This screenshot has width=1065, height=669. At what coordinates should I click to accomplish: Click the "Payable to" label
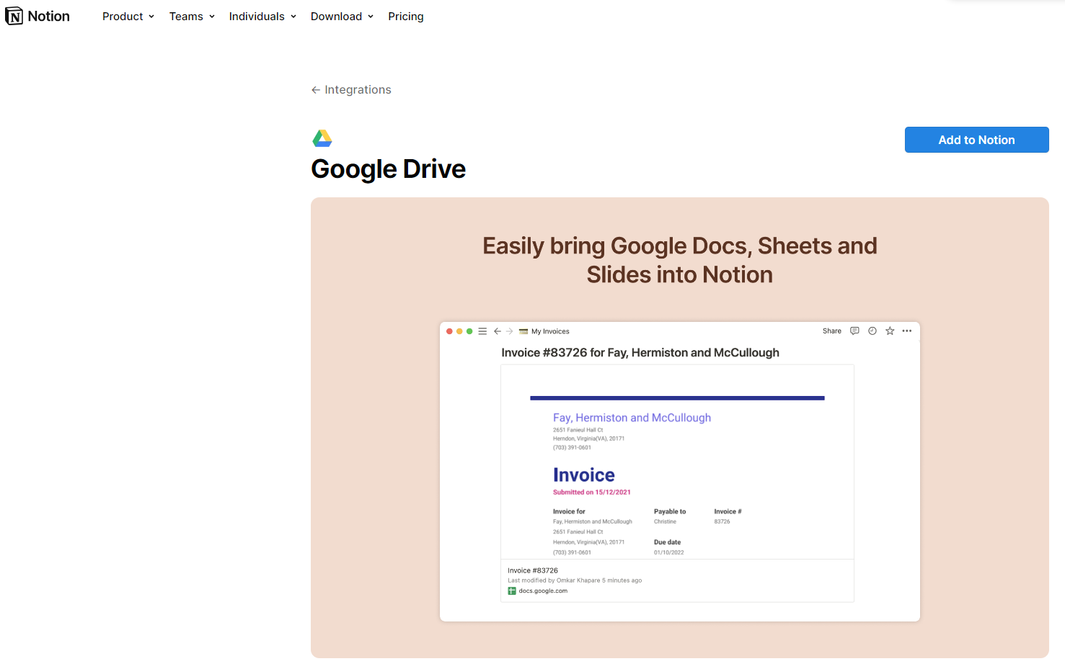[x=670, y=512]
